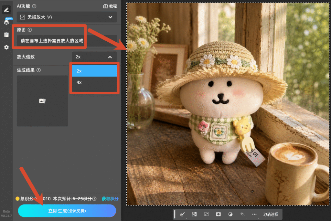Screen dimensions: 331x221
Task: Click the original image selection field
Action: 67,41
